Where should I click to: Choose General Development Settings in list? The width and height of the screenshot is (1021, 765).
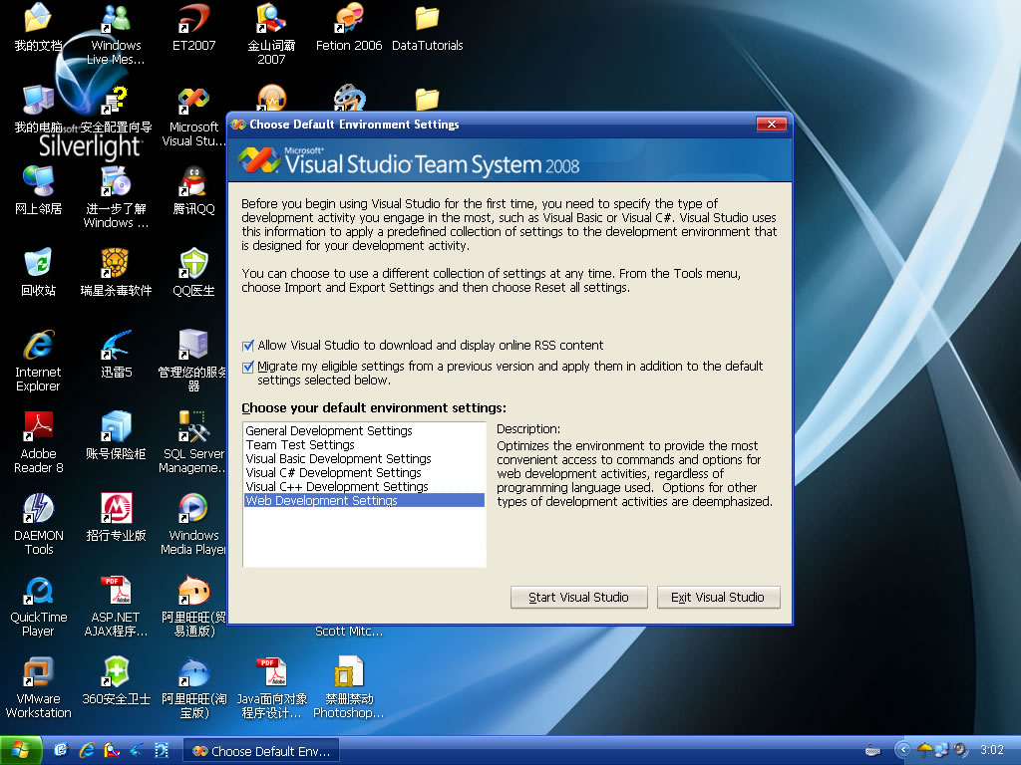point(329,431)
